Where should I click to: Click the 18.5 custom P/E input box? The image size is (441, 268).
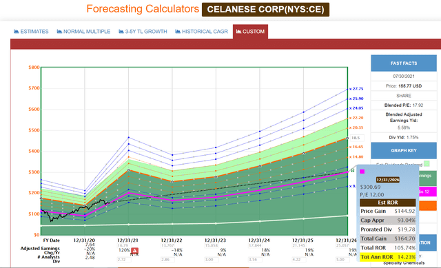point(356,138)
